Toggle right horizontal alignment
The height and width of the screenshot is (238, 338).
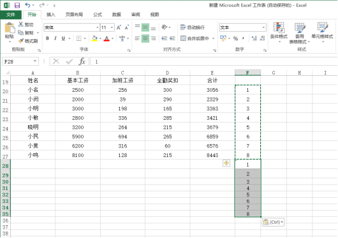153,38
